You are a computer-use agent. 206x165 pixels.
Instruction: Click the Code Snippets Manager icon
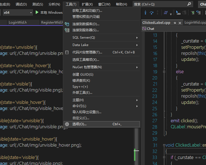pos(67,52)
